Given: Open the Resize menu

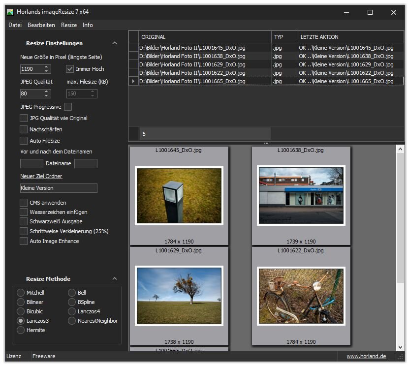Looking at the screenshot, I should [69, 25].
